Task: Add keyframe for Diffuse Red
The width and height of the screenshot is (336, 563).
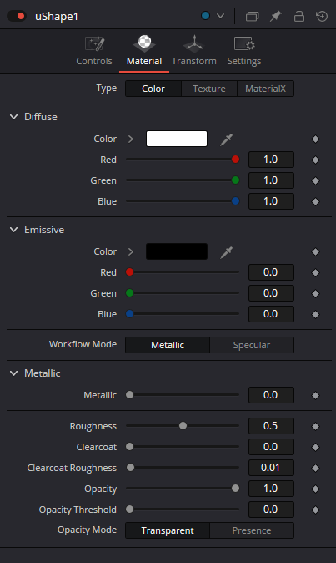Action: (315, 160)
